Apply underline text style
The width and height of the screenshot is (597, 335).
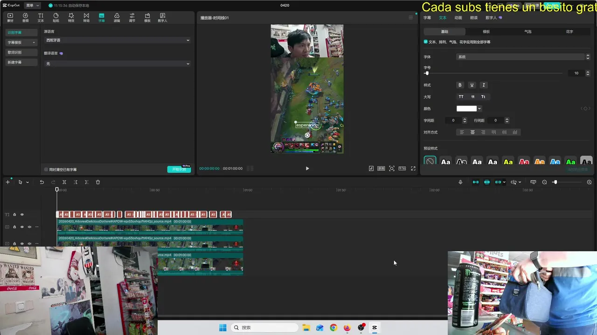click(472, 85)
